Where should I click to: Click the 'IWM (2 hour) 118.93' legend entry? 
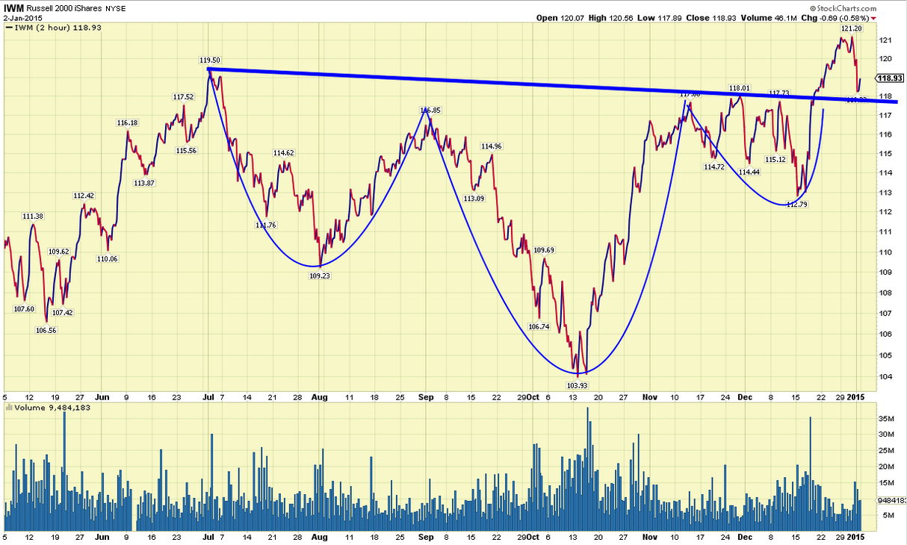(53, 28)
